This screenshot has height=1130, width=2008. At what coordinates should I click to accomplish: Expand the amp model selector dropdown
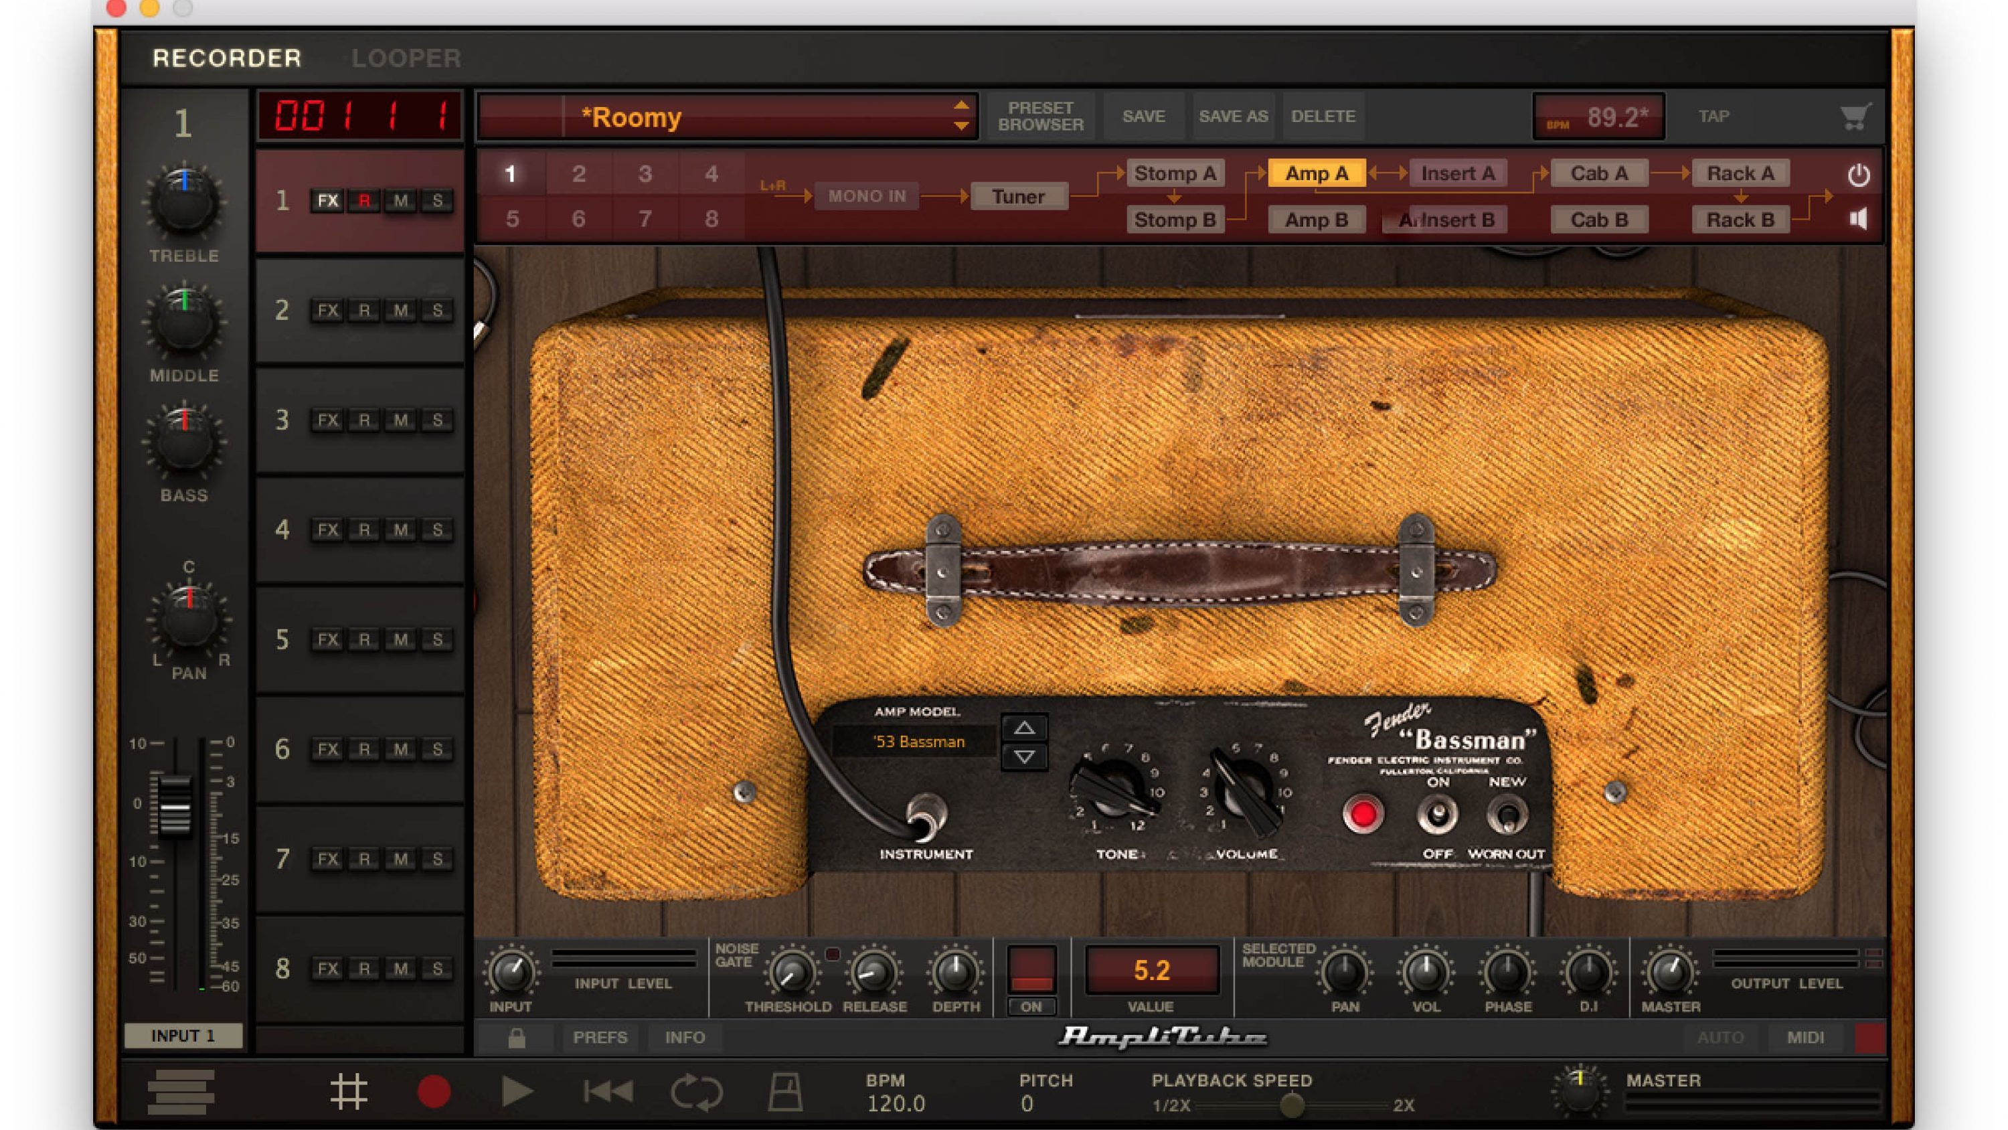[x=921, y=742]
